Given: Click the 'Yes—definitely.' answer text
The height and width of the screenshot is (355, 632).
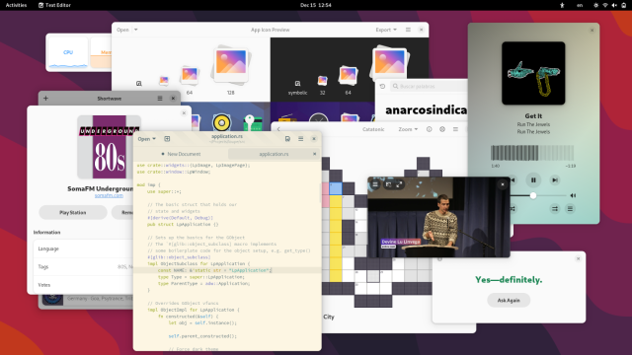Looking at the screenshot, I should point(509,280).
